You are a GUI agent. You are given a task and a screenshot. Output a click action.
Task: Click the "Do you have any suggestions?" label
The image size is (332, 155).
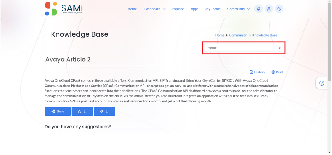[x=78, y=127]
